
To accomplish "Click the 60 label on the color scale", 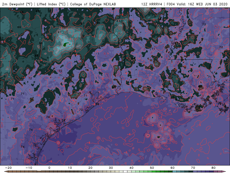I will click(172, 168).
